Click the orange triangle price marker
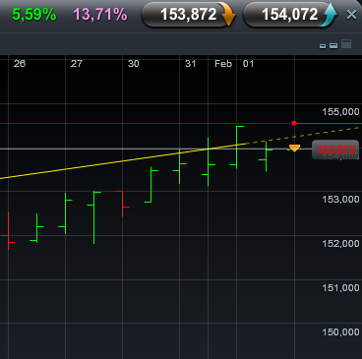This screenshot has width=362, height=359. 294,149
